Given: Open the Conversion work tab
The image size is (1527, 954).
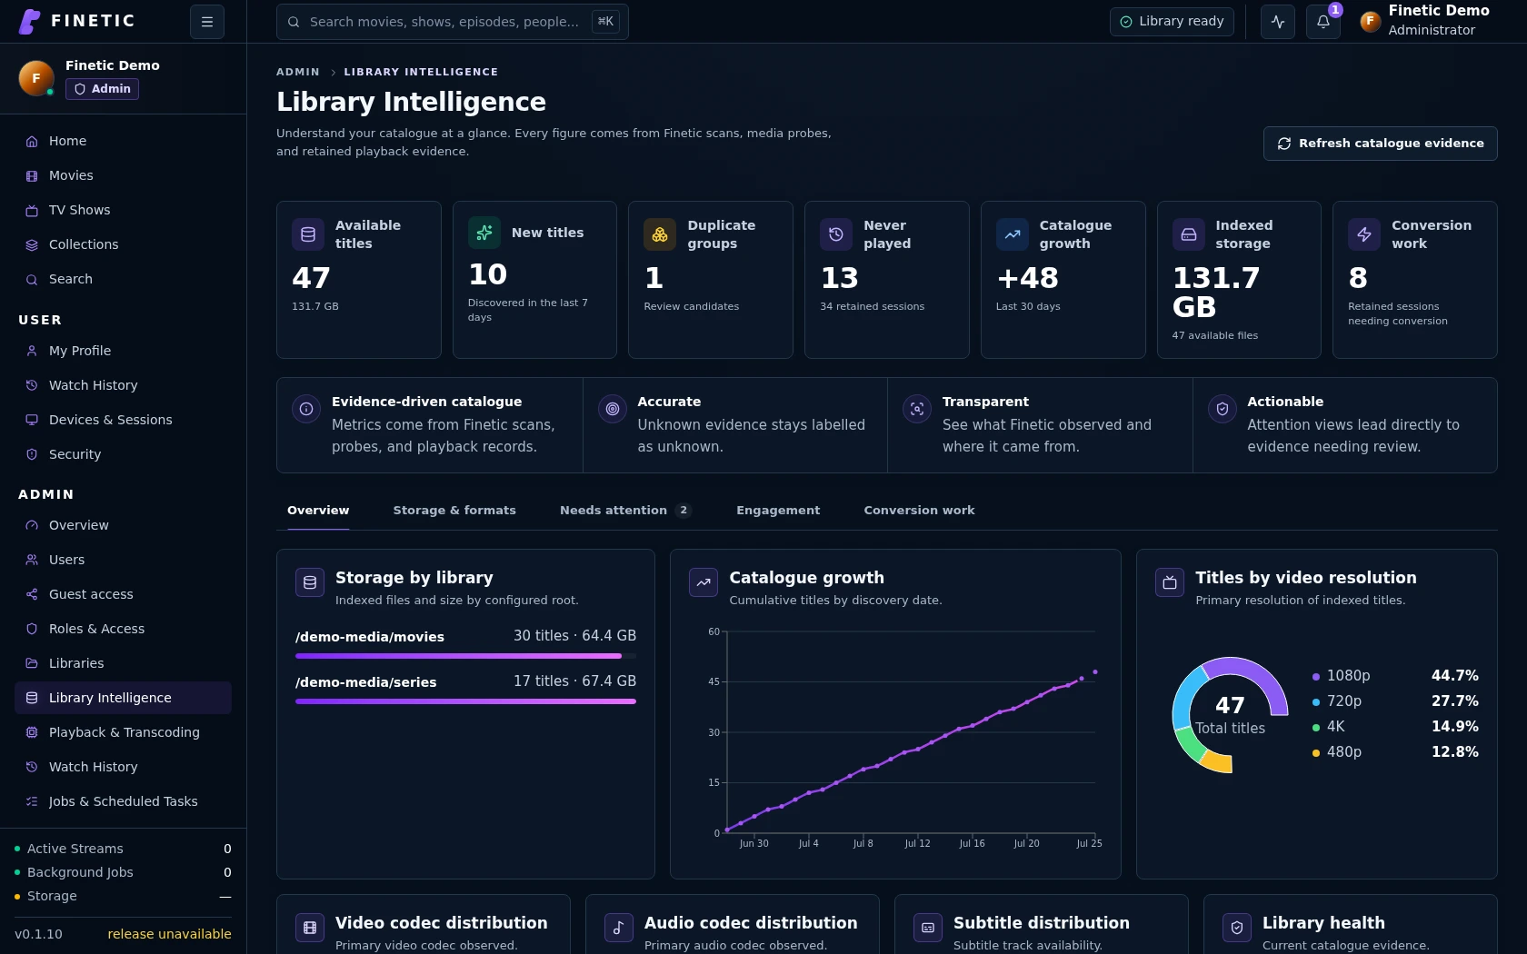Looking at the screenshot, I should (x=919, y=511).
